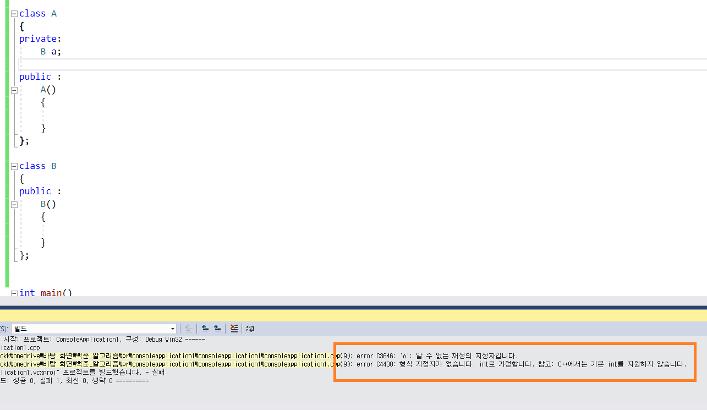
Task: Collapse the A() constructor block
Action: tap(14, 90)
